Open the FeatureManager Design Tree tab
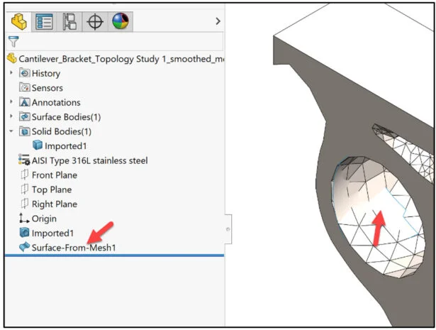The height and width of the screenshot is (330, 436). click(20, 21)
